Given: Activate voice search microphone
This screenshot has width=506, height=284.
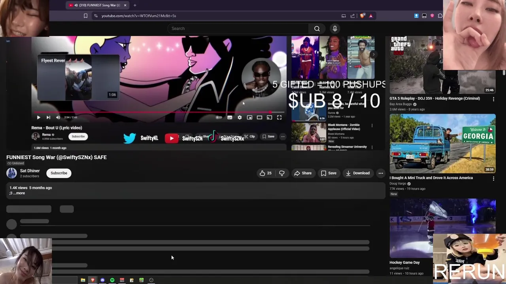Looking at the screenshot, I should pyautogui.click(x=335, y=28).
